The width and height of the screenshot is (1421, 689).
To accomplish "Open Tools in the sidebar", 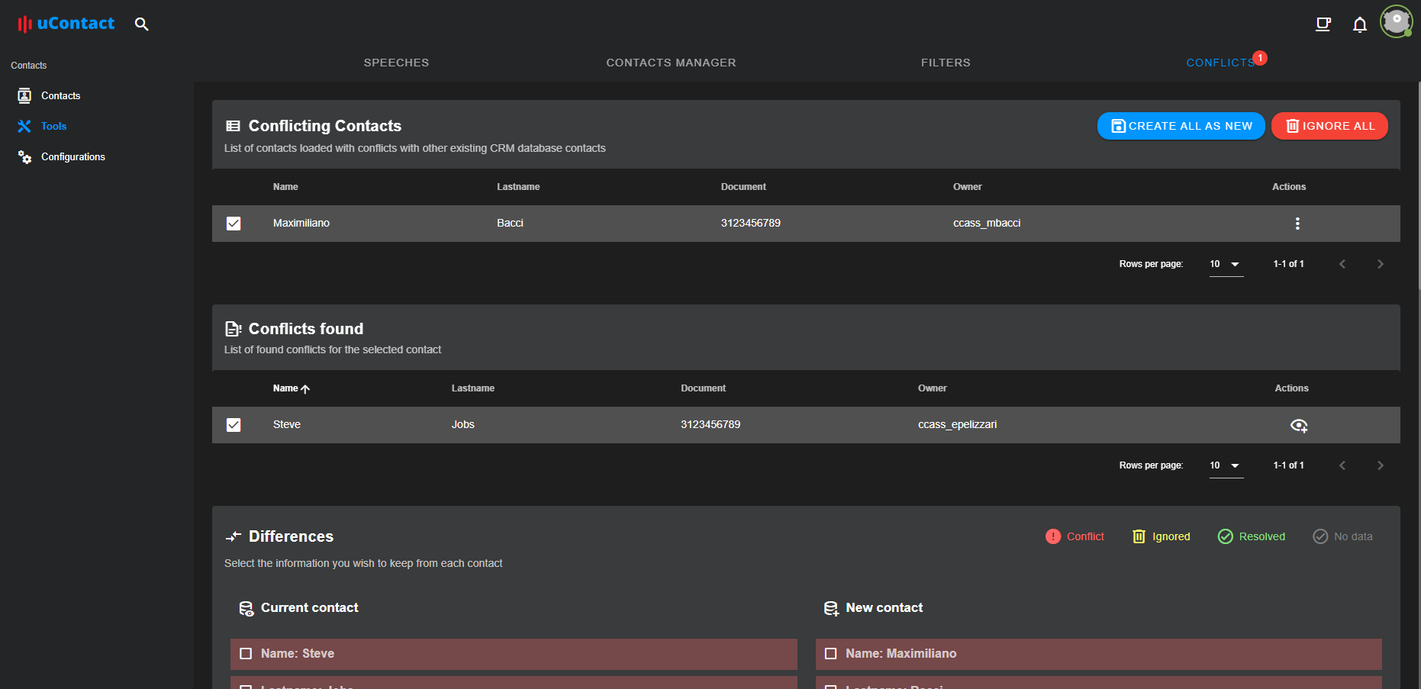I will pos(53,126).
